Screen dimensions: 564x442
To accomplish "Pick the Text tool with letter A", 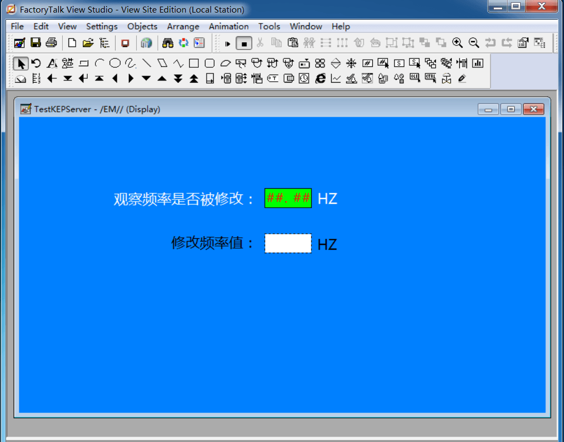I will [52, 64].
